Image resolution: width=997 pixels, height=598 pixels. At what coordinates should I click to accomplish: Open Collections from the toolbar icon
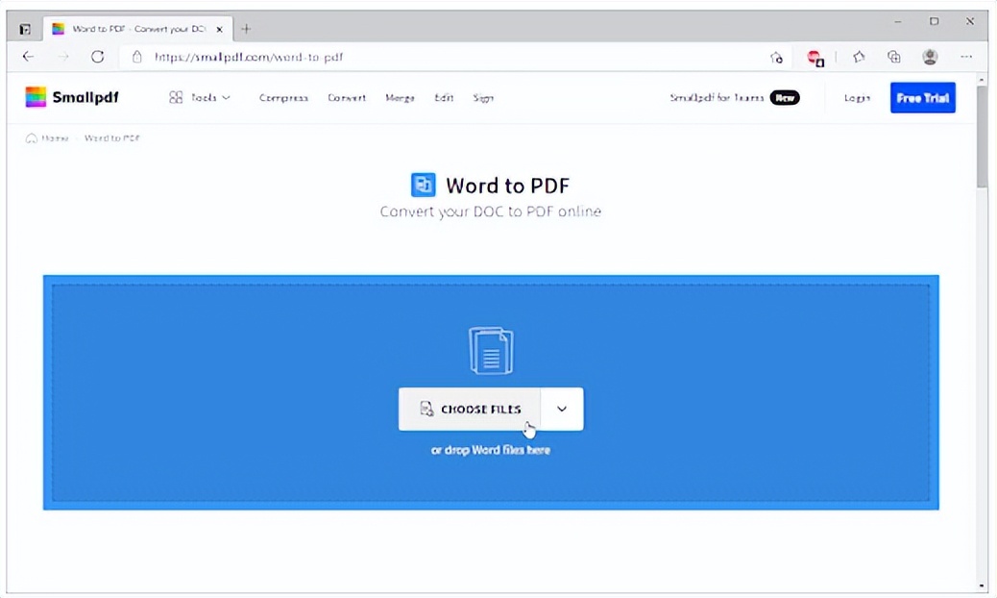(x=894, y=58)
